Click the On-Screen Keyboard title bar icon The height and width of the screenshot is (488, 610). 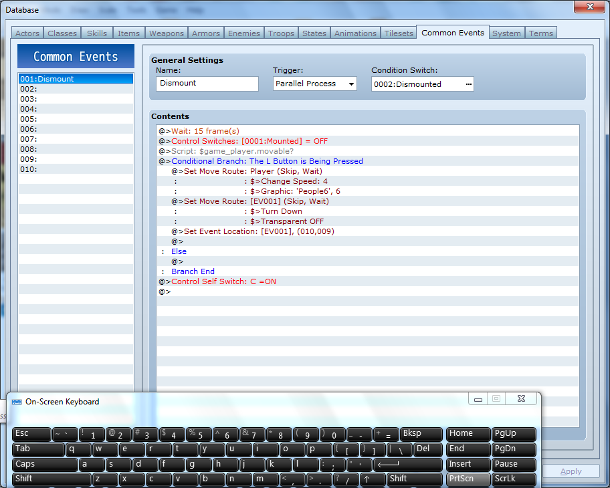point(17,402)
